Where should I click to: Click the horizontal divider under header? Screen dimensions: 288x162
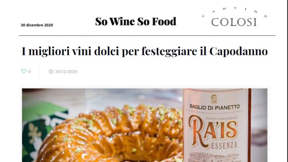coord(147,36)
